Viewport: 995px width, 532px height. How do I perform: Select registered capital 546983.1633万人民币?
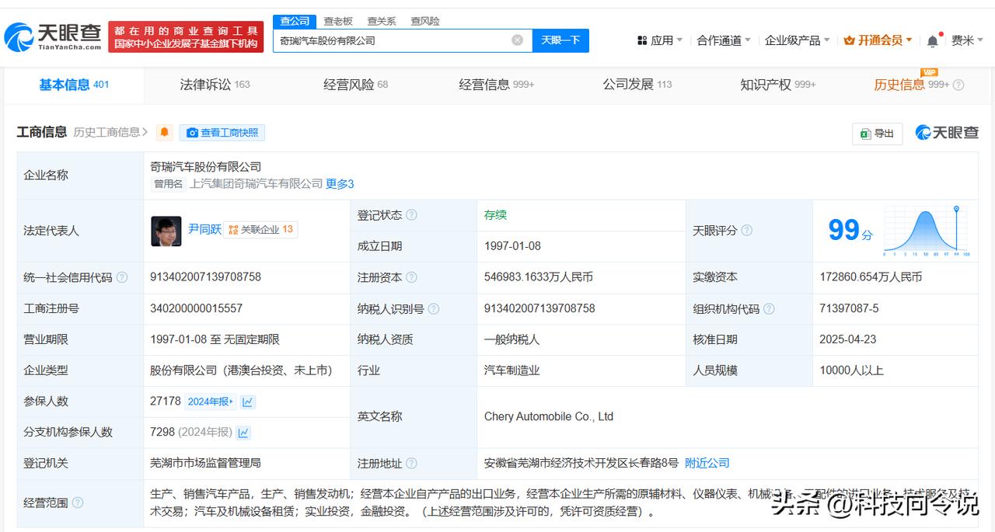point(539,277)
